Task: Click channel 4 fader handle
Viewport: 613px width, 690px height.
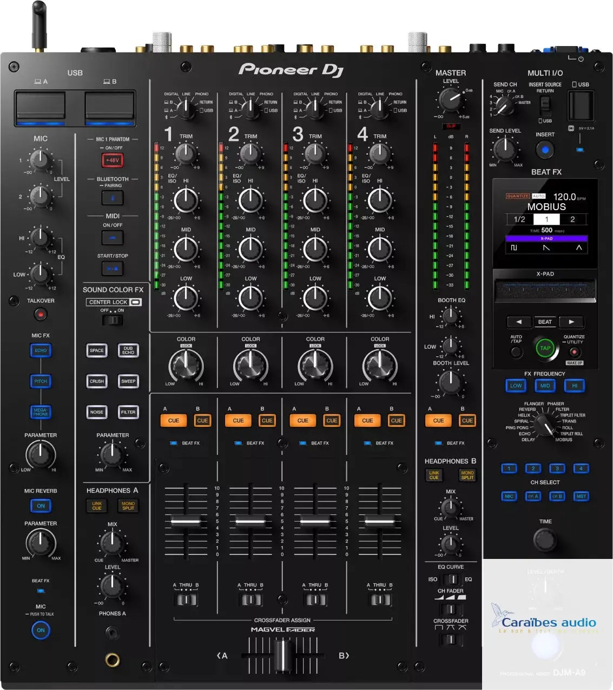Action: [x=380, y=522]
